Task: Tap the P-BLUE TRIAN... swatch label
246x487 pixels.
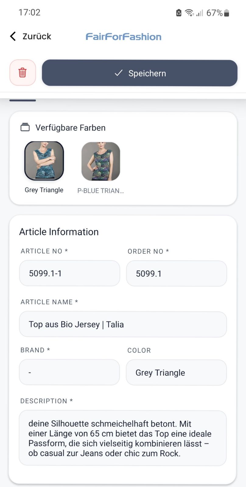Action: (101, 191)
